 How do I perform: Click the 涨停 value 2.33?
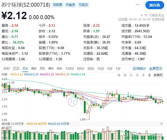96,26
